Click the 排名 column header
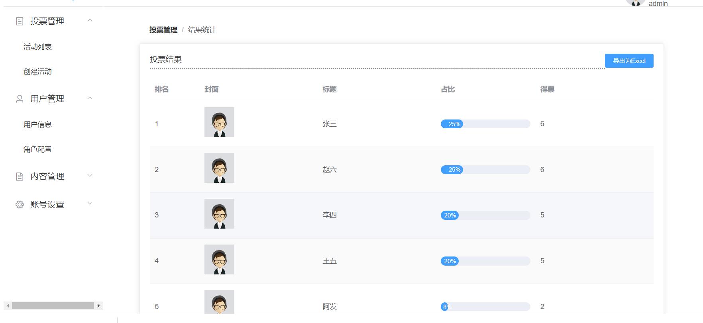 coord(162,89)
